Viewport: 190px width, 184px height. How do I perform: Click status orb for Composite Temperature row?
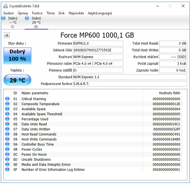pyautogui.click(x=7, y=104)
